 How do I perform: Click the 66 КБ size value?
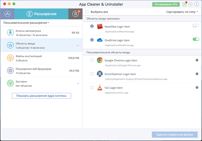pyautogui.click(x=75, y=33)
